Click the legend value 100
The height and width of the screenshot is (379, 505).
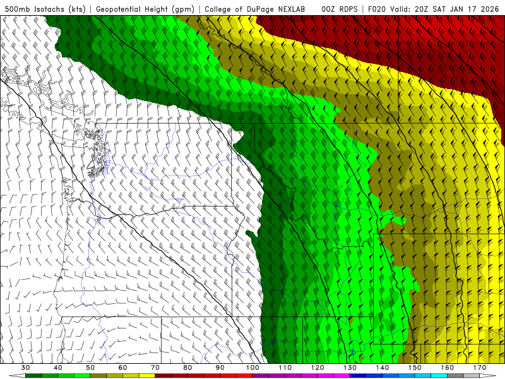click(252, 368)
